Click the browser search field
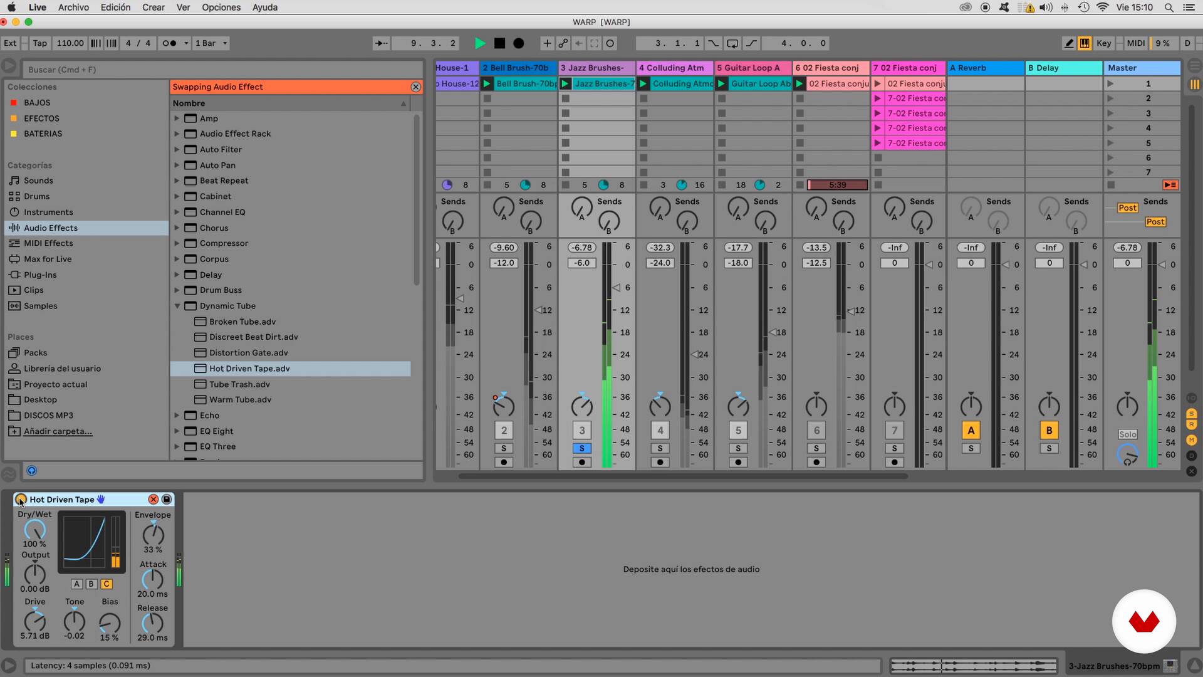The image size is (1203, 677). point(222,70)
